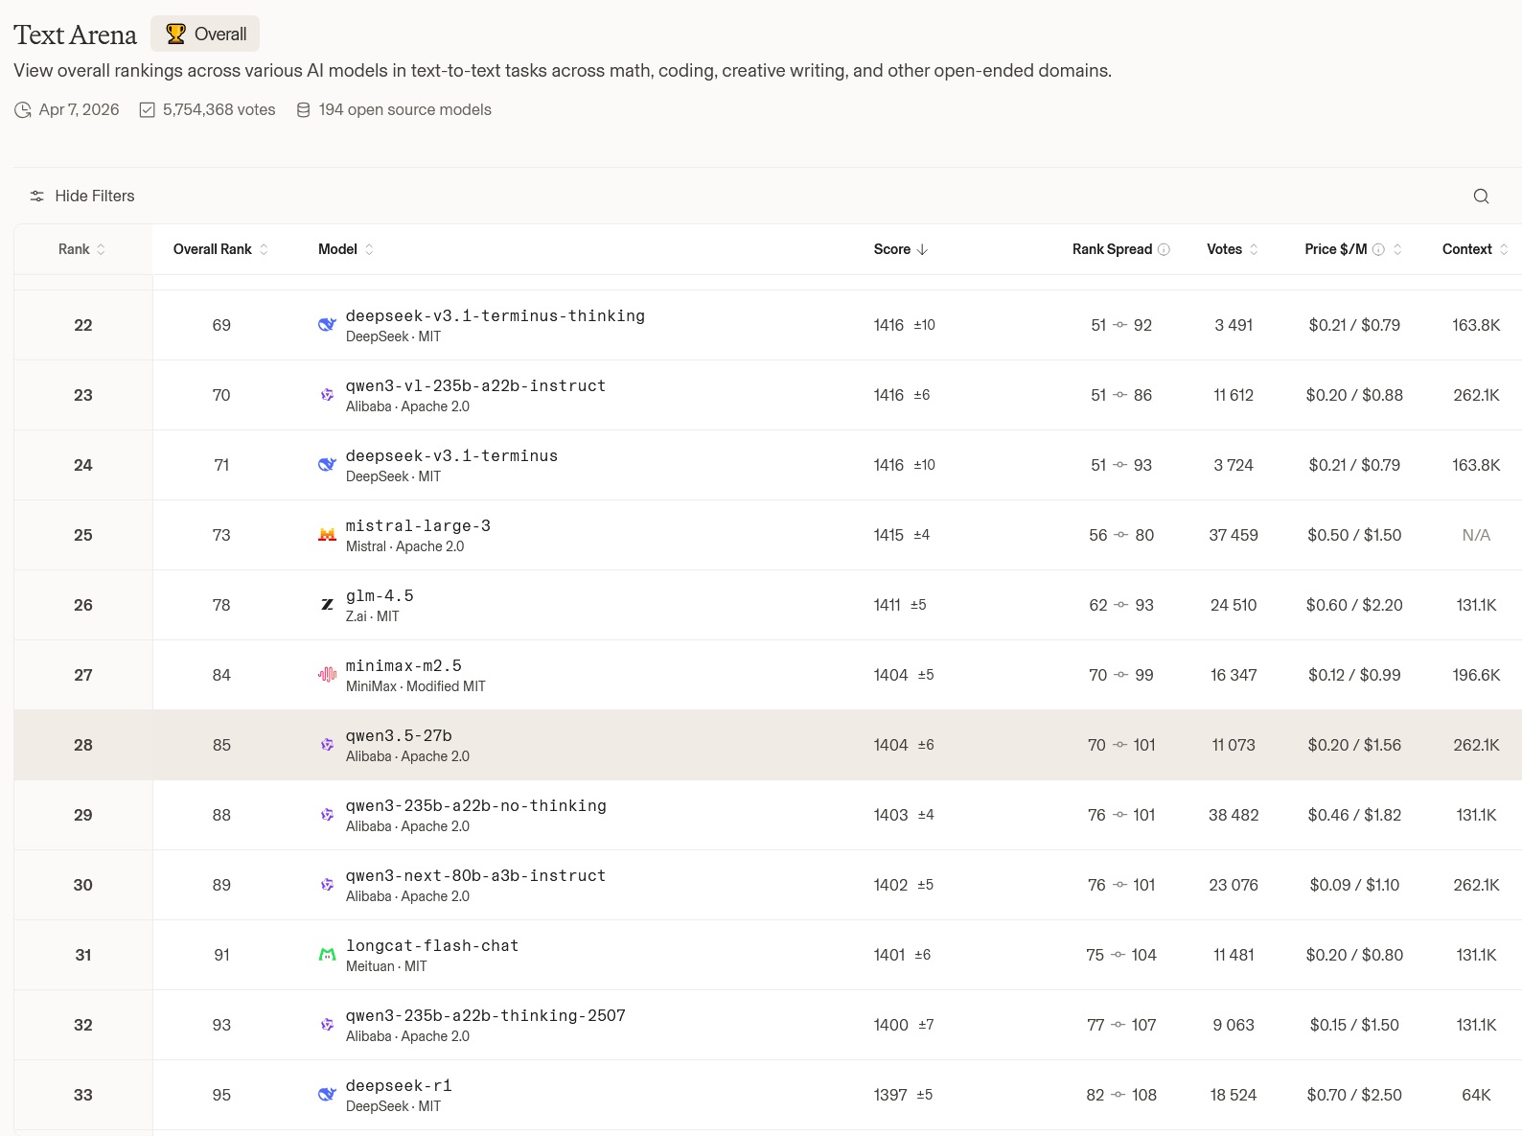
Task: Open the qwen3.5-27b model link
Action: 399,736
